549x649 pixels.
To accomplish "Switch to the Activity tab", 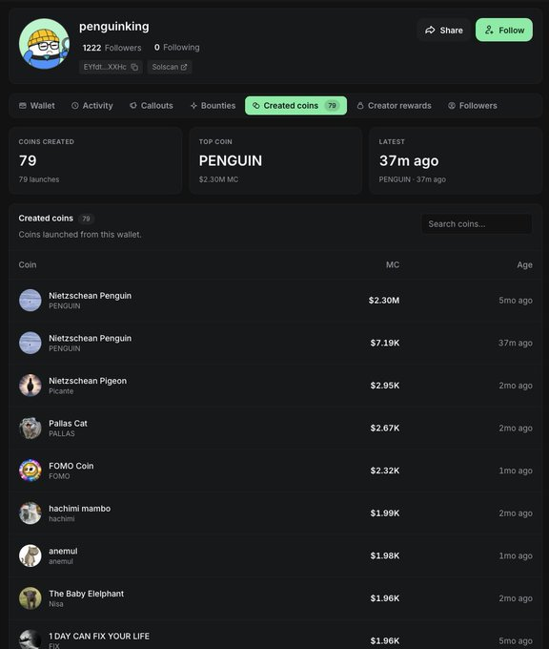I will click(x=91, y=106).
